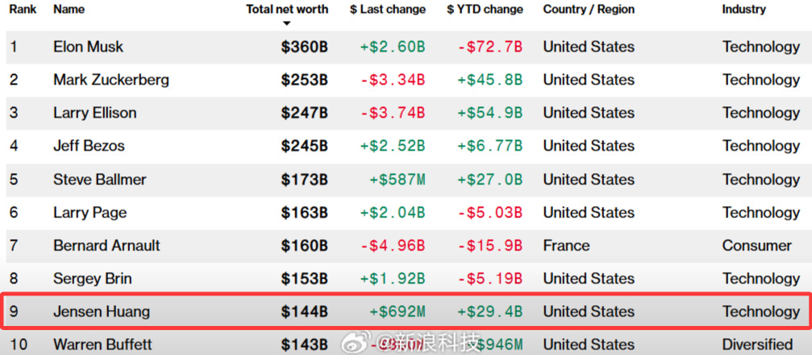Click the Name column header
This screenshot has width=812, height=355.
pyautogui.click(x=69, y=10)
